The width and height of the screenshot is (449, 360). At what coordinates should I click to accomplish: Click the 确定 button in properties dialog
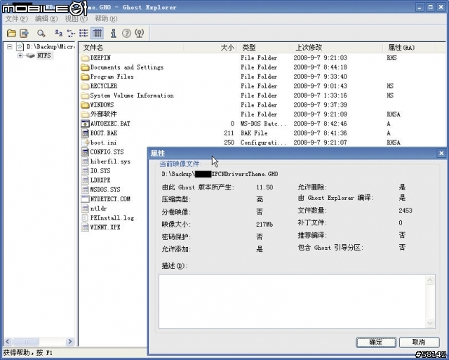(x=376, y=342)
